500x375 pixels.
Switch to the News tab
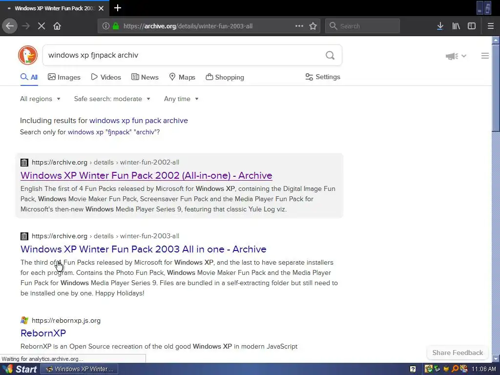[x=145, y=77]
